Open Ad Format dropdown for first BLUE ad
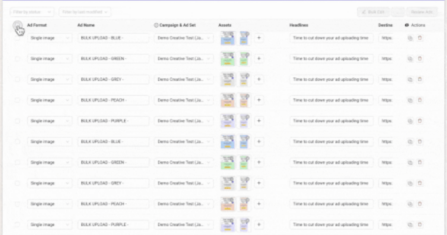The image size is (447, 235). [x=50, y=38]
